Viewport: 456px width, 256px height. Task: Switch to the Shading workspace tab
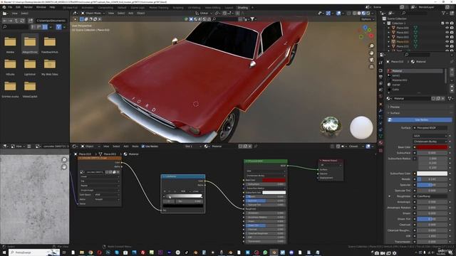pos(242,8)
